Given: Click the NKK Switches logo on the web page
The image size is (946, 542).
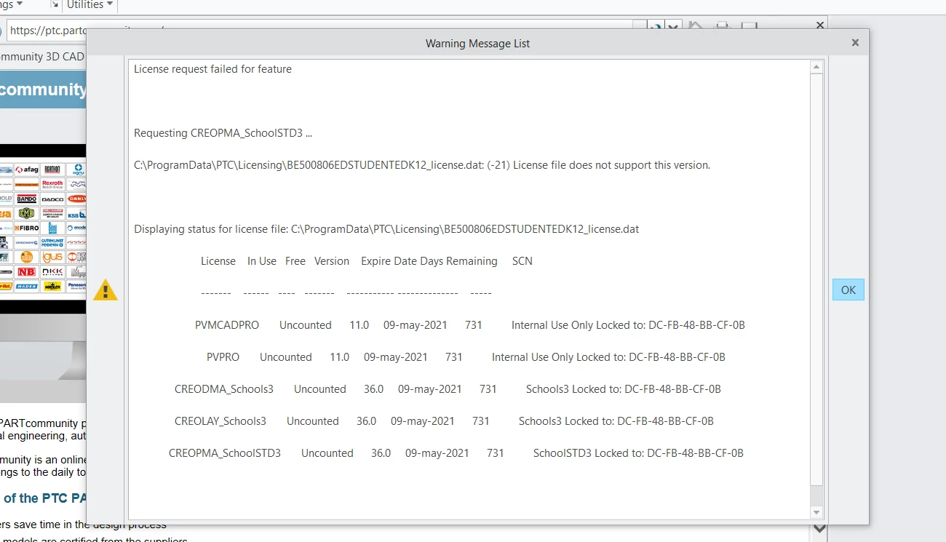Looking at the screenshot, I should pos(52,271).
